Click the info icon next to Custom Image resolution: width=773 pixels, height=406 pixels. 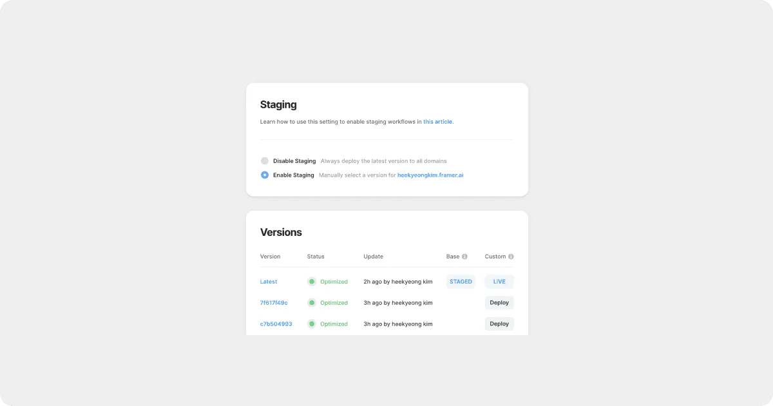click(x=511, y=256)
